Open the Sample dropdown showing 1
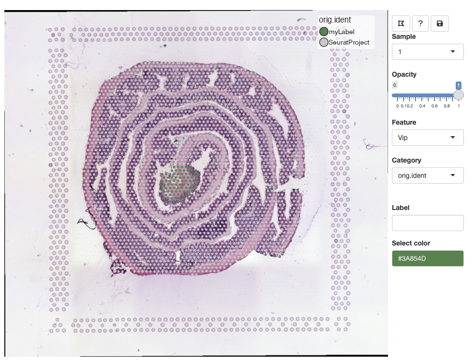472x362 pixels. click(x=427, y=52)
